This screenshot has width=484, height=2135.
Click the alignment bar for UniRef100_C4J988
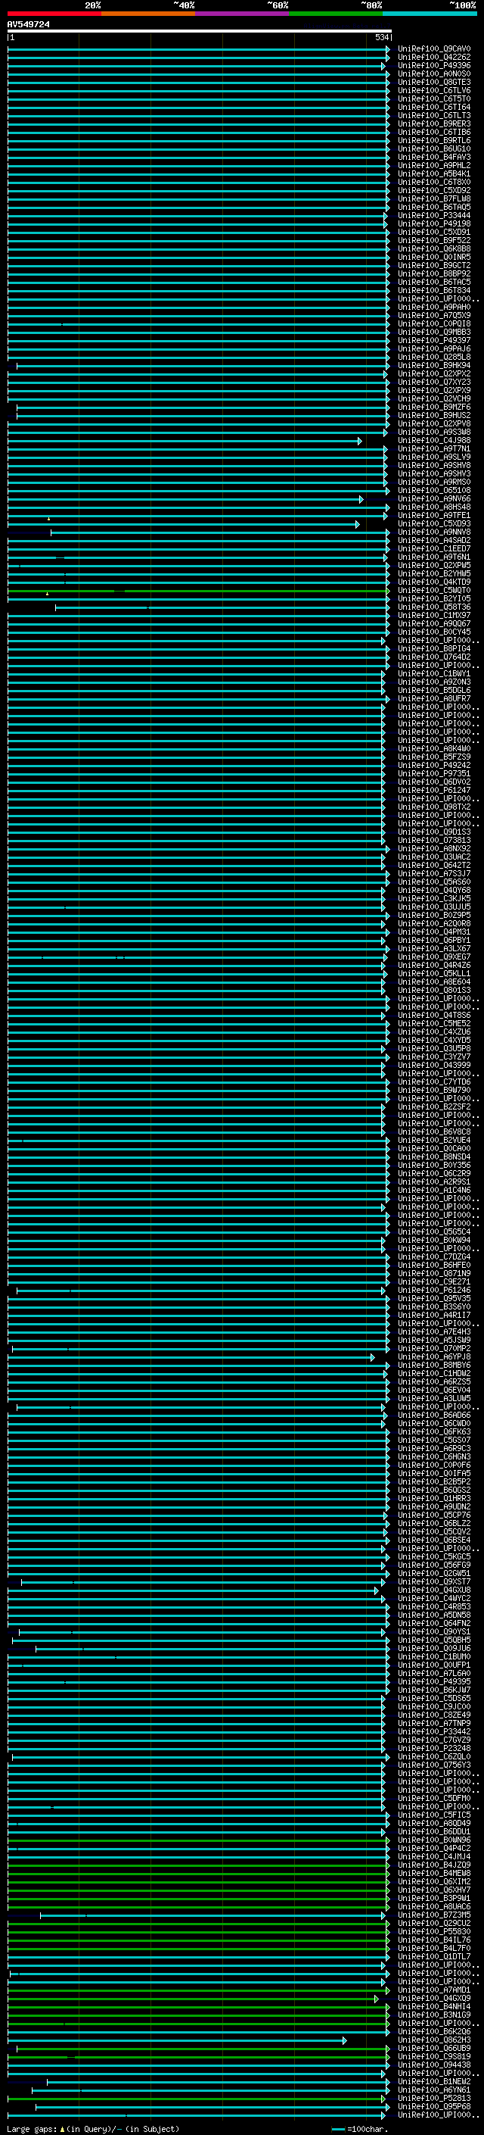tap(185, 441)
